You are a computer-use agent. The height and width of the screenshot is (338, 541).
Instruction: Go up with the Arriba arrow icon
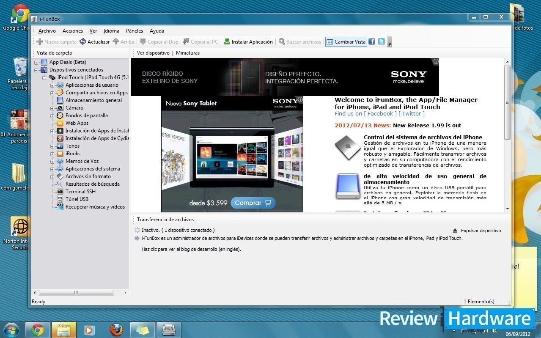[115, 41]
